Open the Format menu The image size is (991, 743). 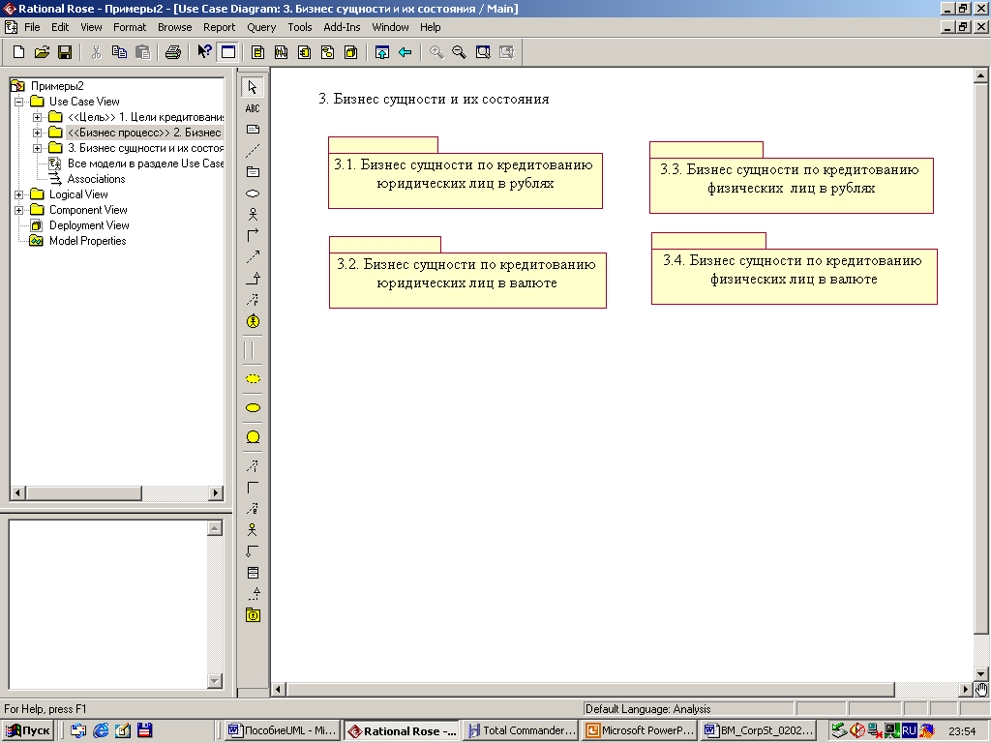[x=130, y=27]
